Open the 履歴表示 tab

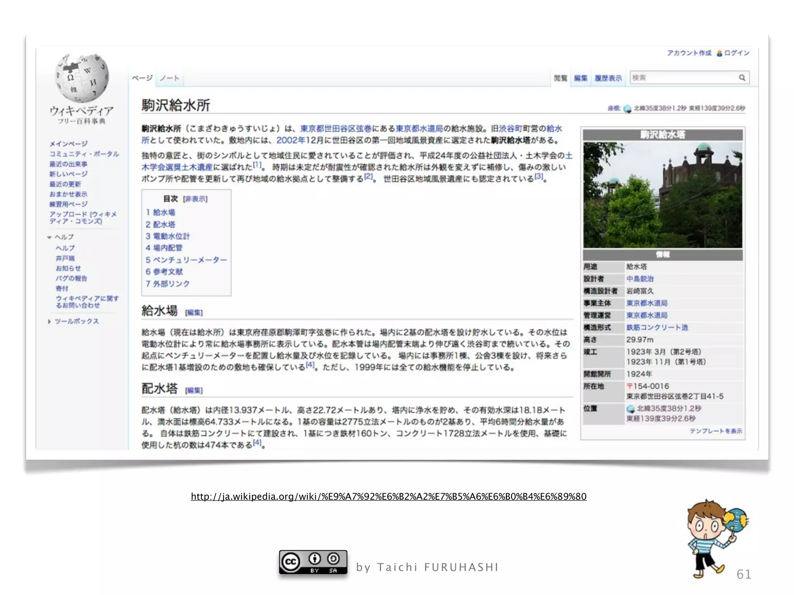click(x=608, y=78)
